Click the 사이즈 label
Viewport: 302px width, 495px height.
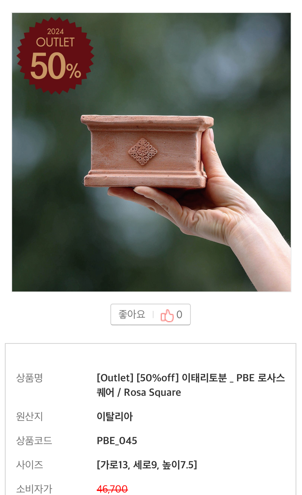30,465
